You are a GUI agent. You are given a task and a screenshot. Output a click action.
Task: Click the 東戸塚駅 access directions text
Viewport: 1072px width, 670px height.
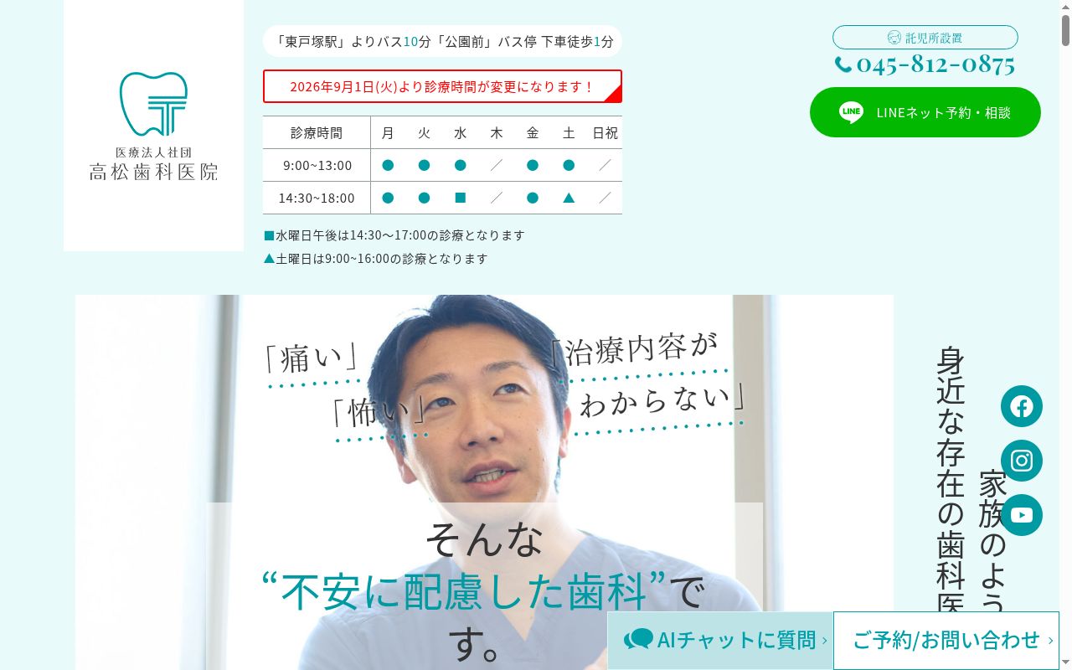click(x=442, y=41)
